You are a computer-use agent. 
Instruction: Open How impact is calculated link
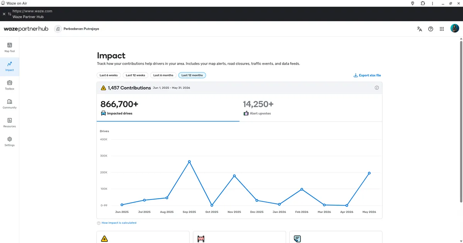117,223
